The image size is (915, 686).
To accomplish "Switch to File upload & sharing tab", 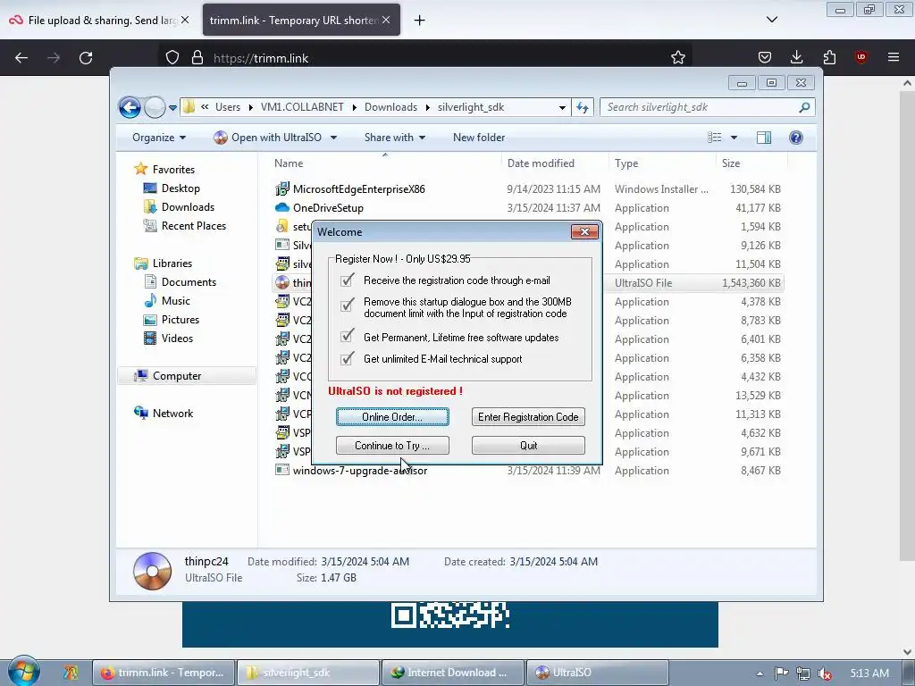I will click(x=99, y=20).
